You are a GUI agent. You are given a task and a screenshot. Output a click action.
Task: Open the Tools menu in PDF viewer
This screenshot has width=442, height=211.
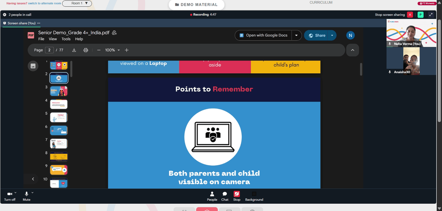pos(66,39)
